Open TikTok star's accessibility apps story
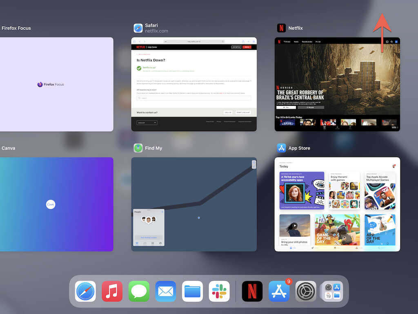 click(x=302, y=191)
